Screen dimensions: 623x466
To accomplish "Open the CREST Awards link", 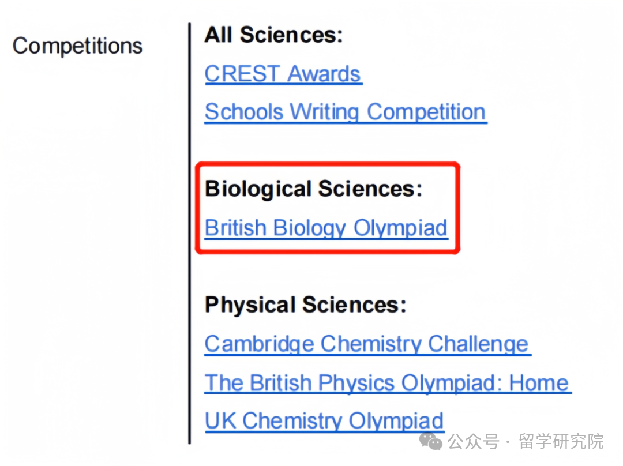I will (283, 74).
